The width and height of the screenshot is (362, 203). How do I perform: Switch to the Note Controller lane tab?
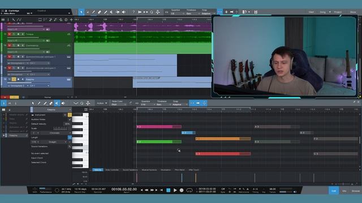pyautogui.click(x=112, y=170)
